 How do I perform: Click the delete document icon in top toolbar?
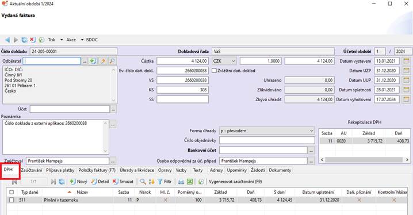33,40
